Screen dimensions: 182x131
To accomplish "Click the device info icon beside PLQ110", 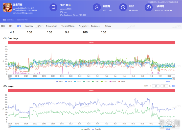I will (x=70, y=5).
